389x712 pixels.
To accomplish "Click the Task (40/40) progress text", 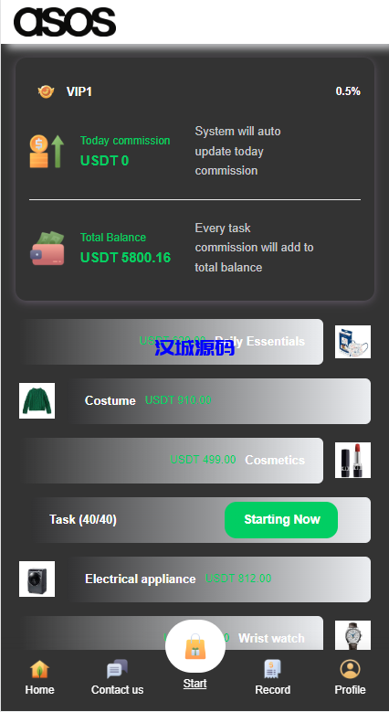I will click(83, 519).
